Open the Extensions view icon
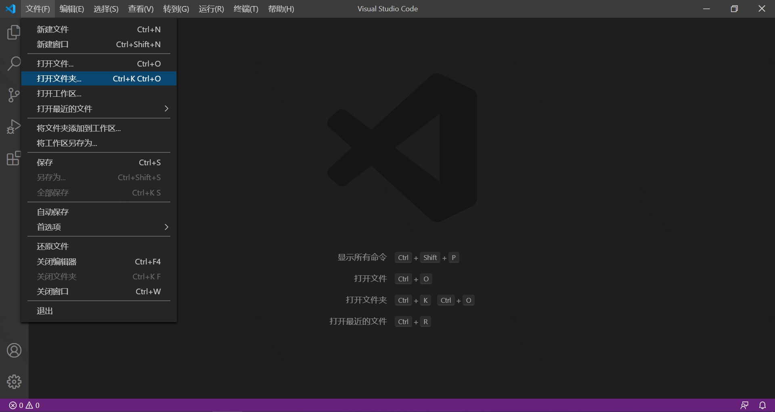This screenshot has width=775, height=412. (14, 158)
